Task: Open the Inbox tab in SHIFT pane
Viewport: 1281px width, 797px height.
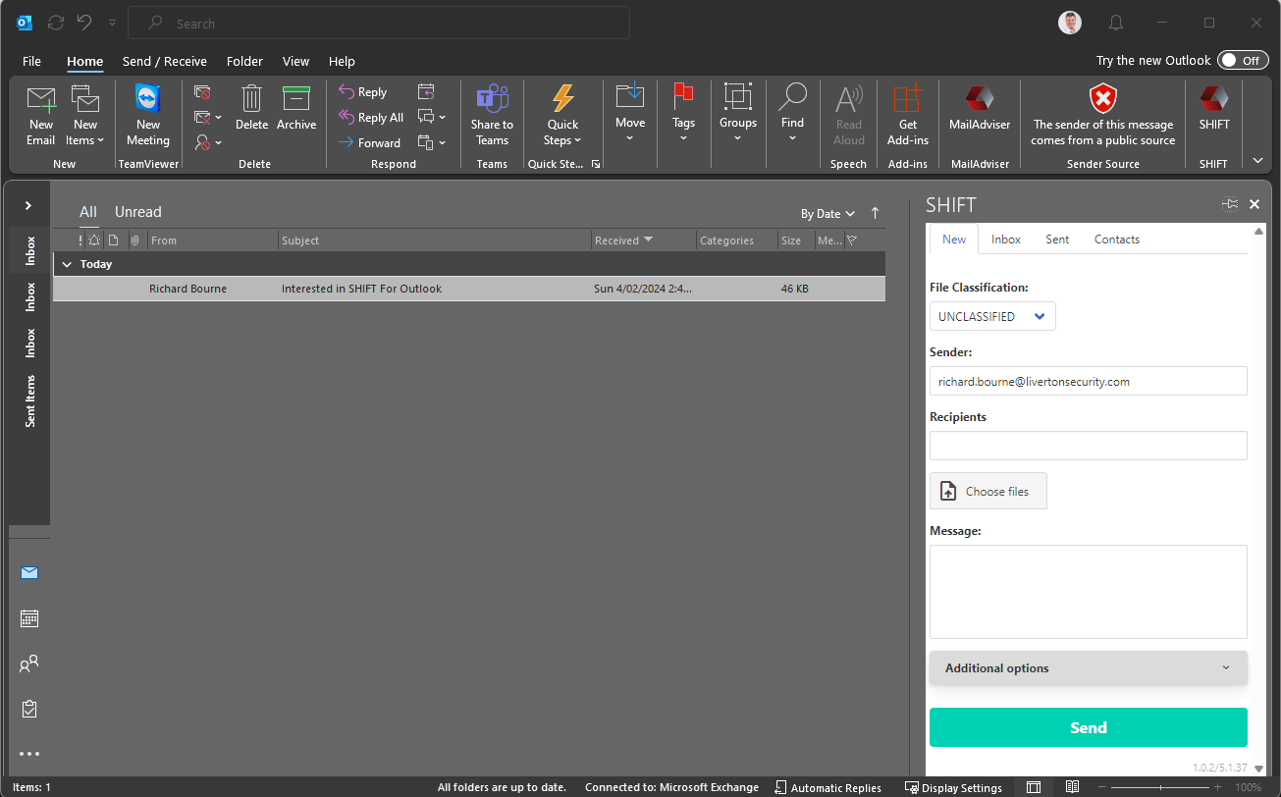Action: (1006, 239)
